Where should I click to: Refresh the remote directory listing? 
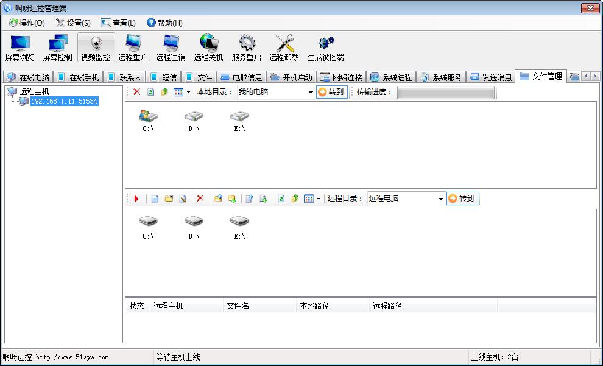point(281,199)
